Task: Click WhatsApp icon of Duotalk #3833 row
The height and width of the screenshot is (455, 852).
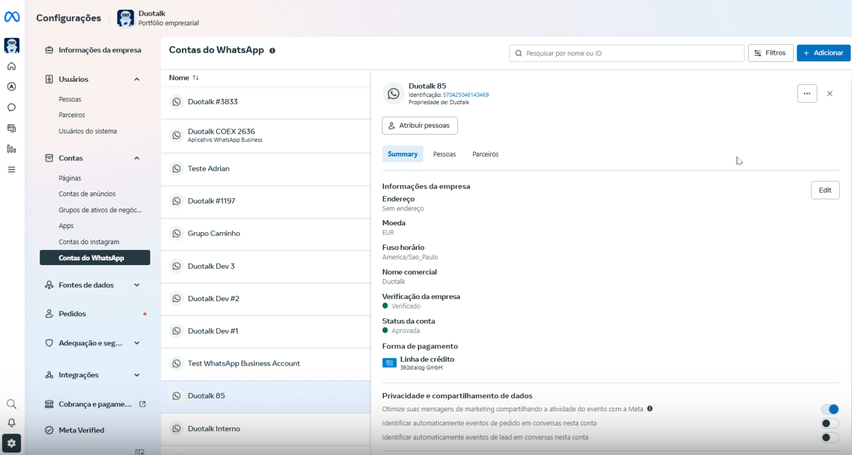Action: [x=177, y=102]
